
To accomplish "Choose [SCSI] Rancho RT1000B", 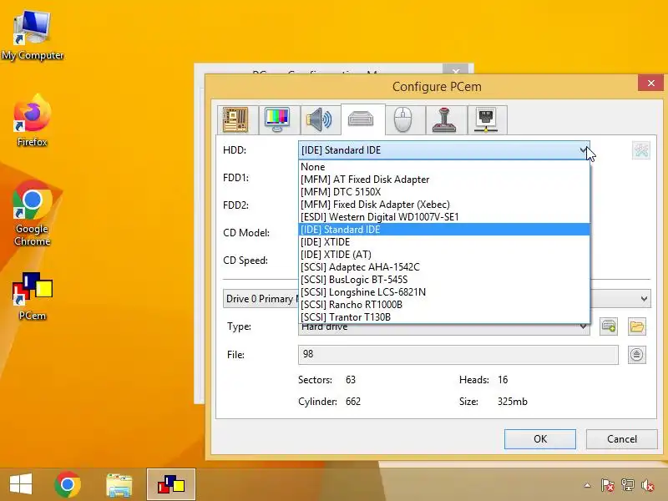I will pos(444,305).
